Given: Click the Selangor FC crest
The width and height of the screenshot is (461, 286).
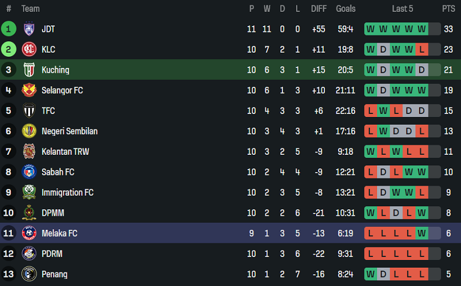Looking at the screenshot, I should click(29, 90).
